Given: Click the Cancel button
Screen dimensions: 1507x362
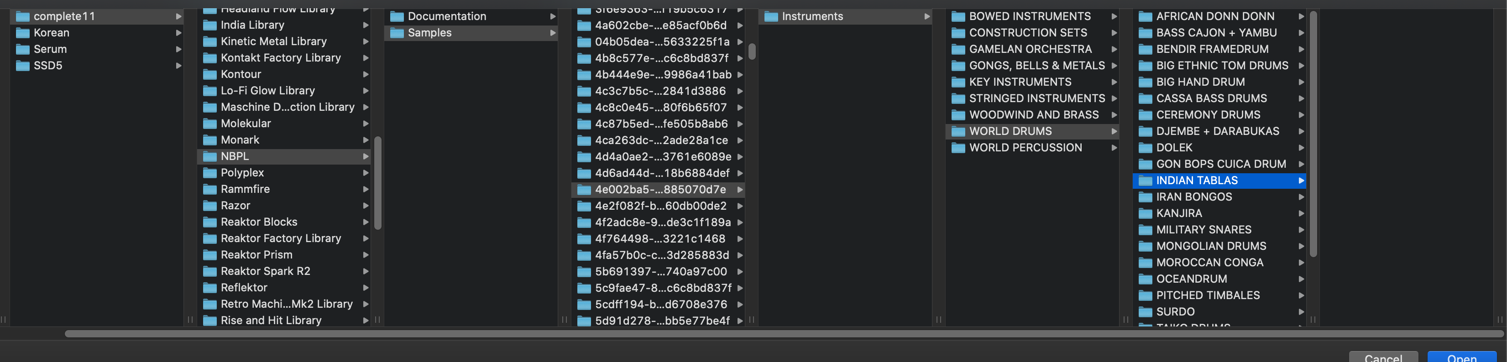Looking at the screenshot, I should pyautogui.click(x=1383, y=357).
